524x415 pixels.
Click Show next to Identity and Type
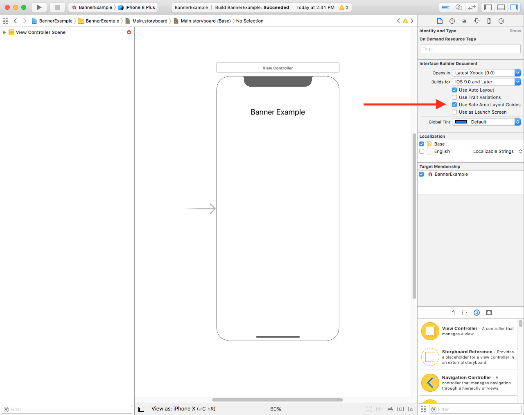click(515, 31)
